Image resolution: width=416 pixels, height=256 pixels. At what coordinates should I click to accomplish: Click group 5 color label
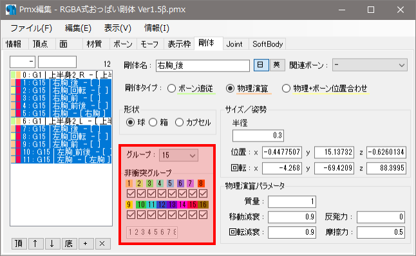(170, 183)
